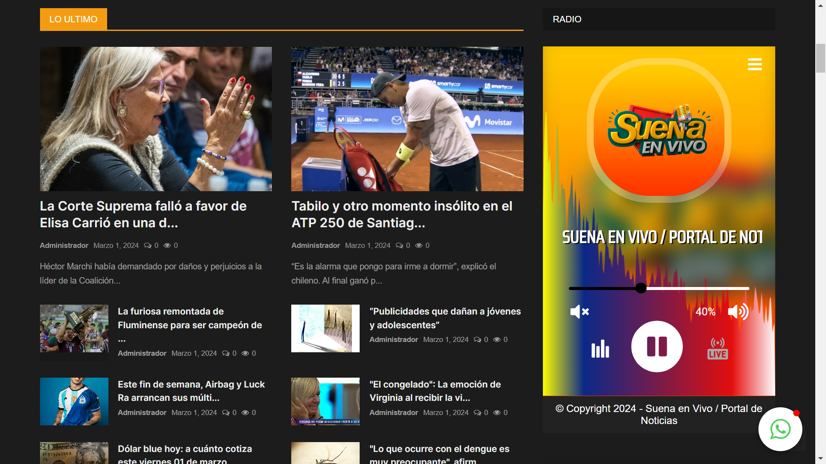Click comments icon on Airbag article
This screenshot has width=826, height=464.
click(225, 413)
